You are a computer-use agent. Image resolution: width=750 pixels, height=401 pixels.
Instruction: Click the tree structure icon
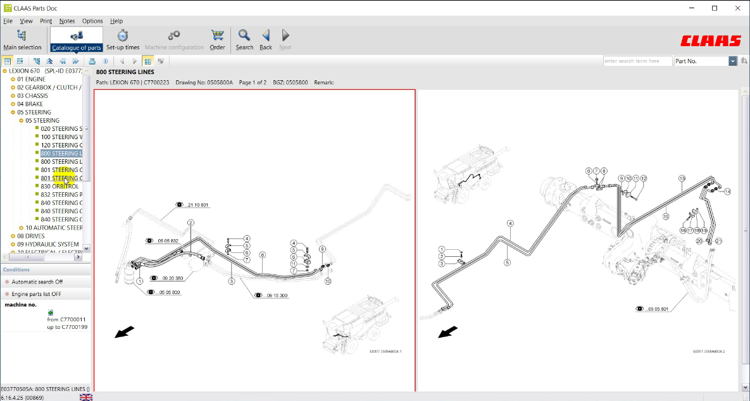click(x=37, y=61)
